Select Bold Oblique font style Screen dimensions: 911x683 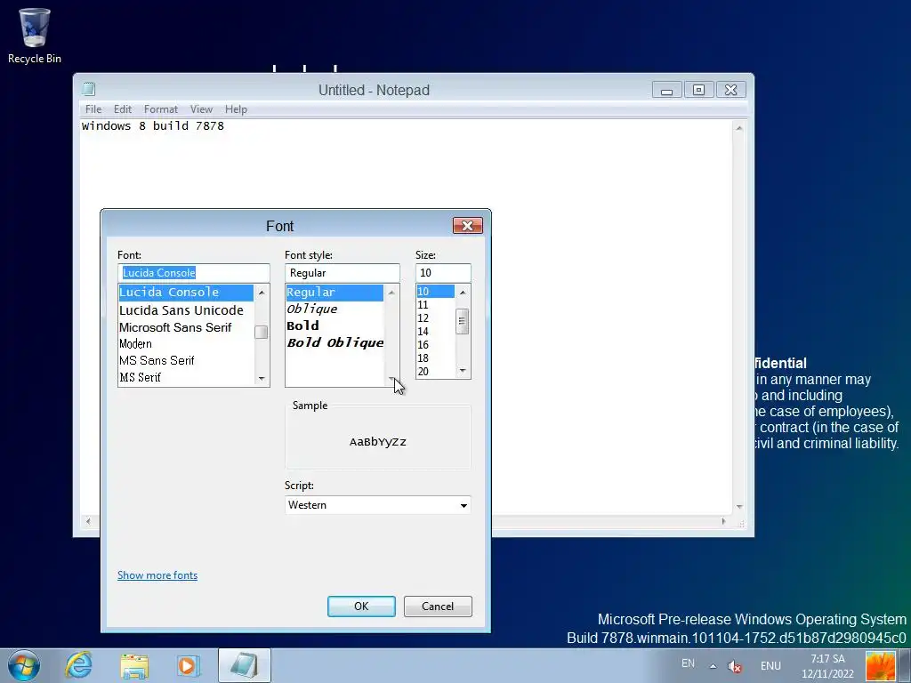(x=335, y=342)
